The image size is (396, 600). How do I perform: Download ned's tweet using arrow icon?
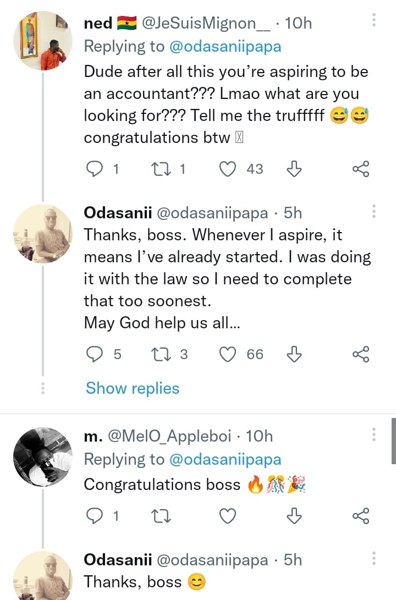pos(295,169)
